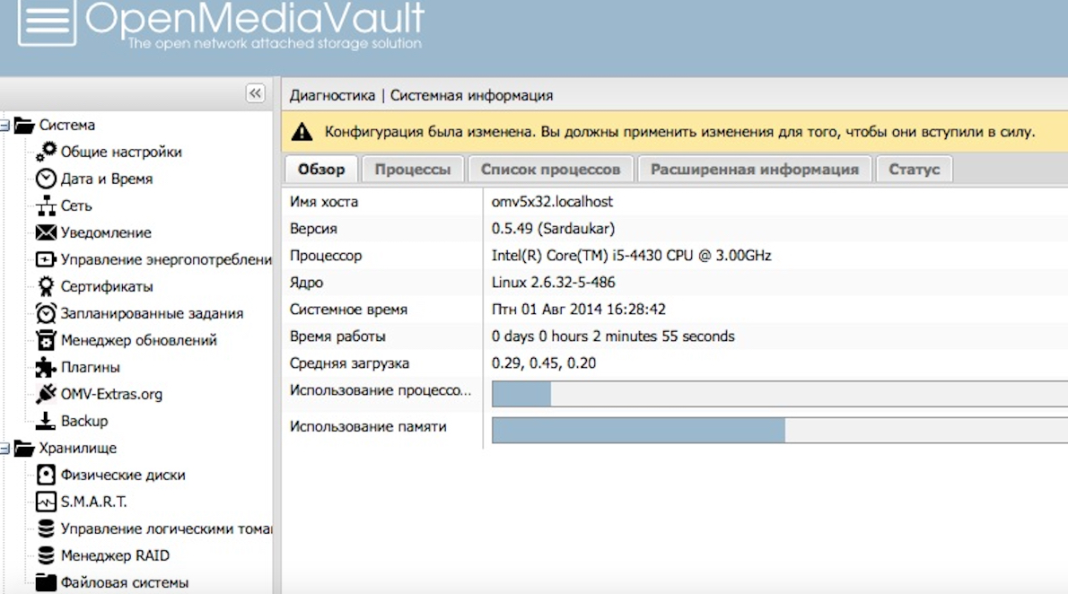Collapse the Хранилище tree node
The height and width of the screenshot is (594, 1068).
coord(4,449)
